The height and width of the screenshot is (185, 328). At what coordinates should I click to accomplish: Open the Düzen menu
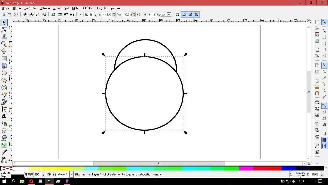pos(17,8)
